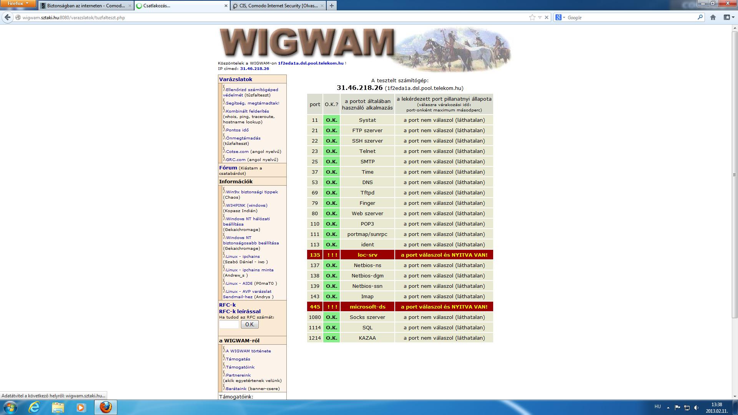Open Támogatóink link

coord(240,367)
